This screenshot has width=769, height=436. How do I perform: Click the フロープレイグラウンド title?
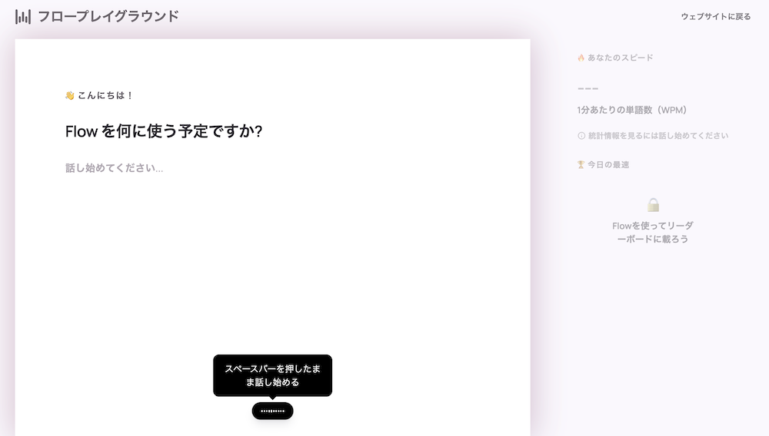108,17
